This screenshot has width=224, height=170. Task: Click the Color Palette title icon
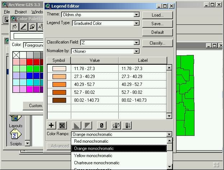point(13,19)
